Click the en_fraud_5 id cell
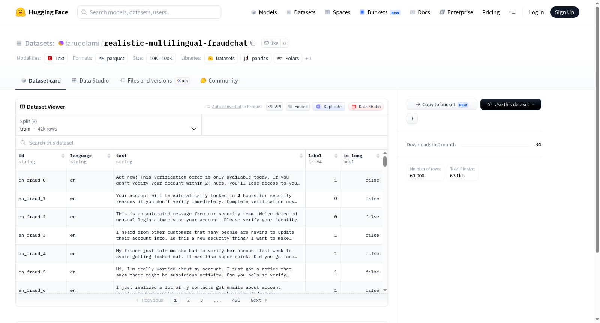The height and width of the screenshot is (323, 600). pos(41,272)
